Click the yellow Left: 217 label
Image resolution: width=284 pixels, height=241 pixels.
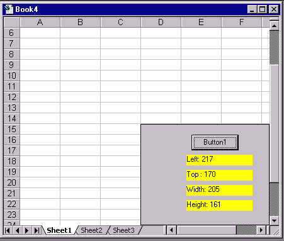point(219,160)
